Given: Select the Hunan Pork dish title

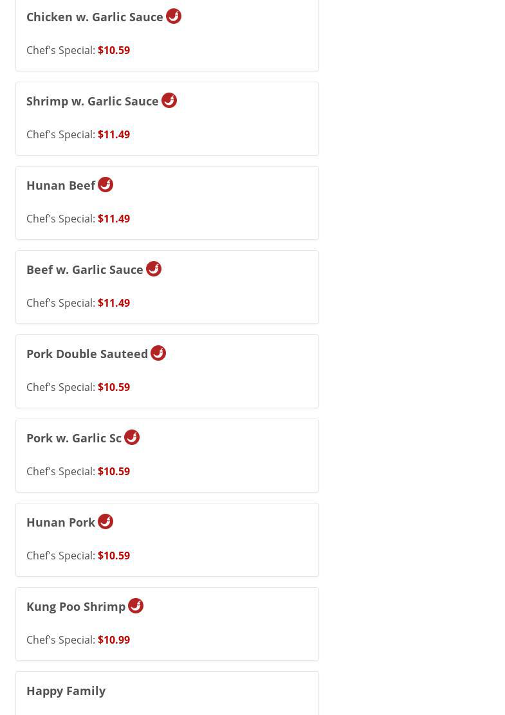Looking at the screenshot, I should point(60,523).
